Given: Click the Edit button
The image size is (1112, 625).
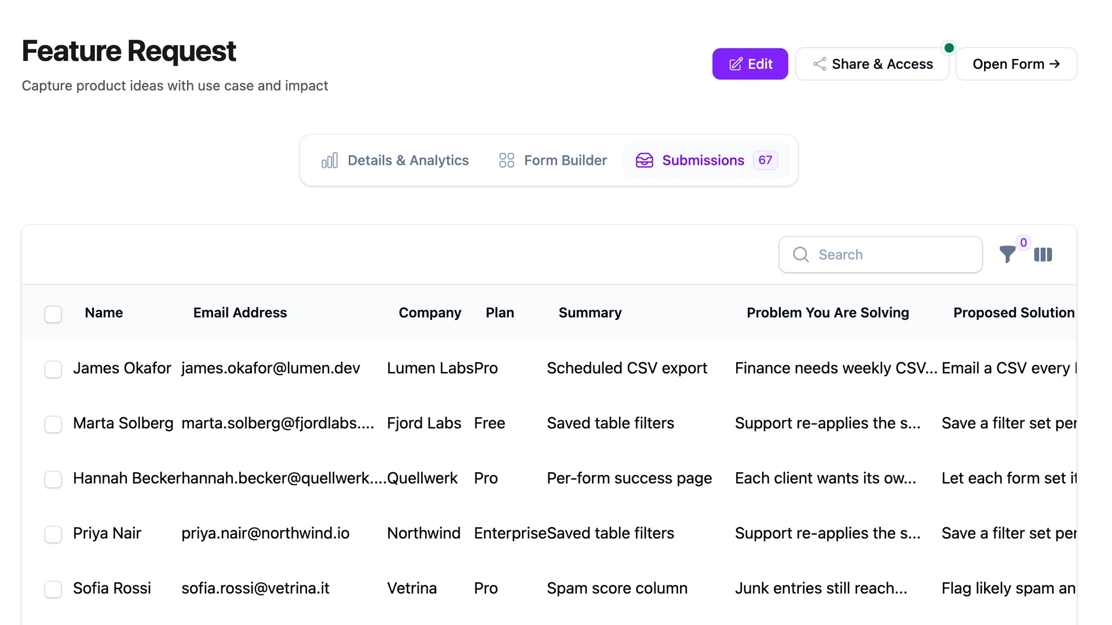Looking at the screenshot, I should [750, 64].
